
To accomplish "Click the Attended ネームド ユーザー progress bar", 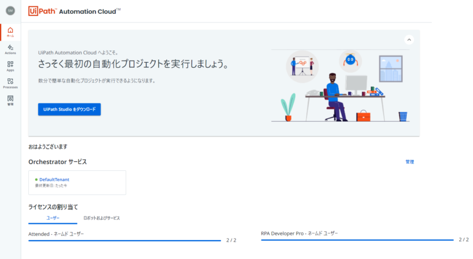I will (125, 241).
